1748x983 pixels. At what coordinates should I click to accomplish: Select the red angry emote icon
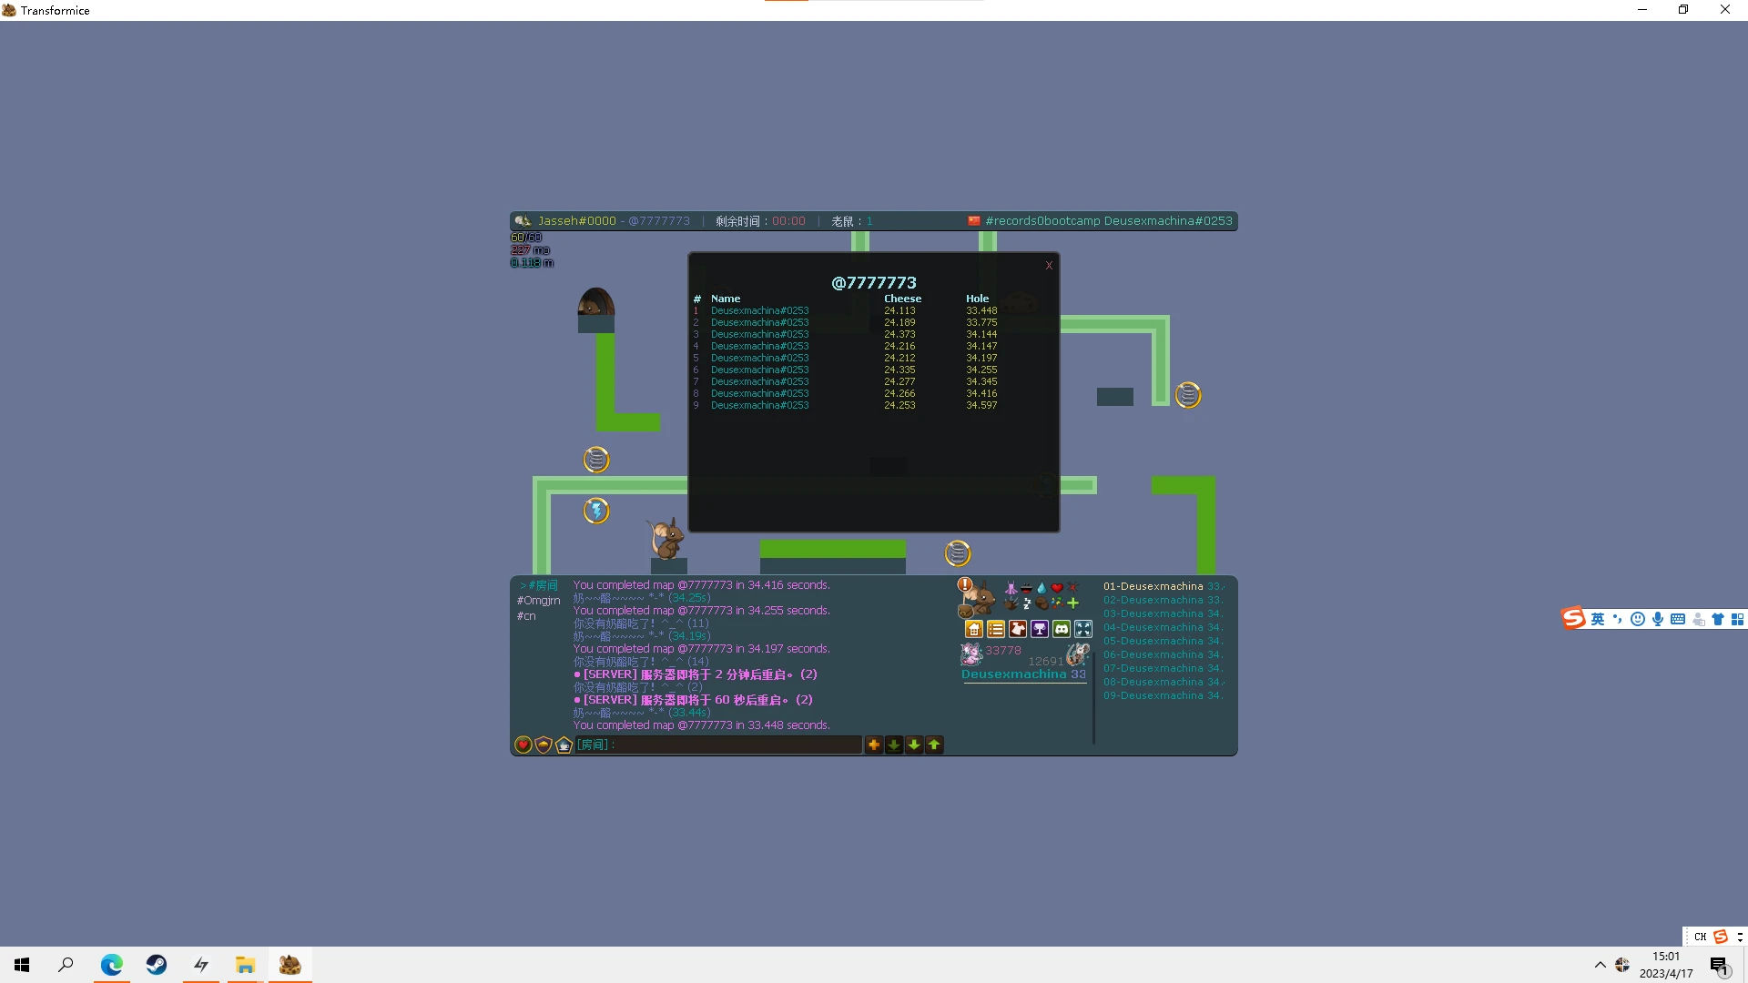(x=1072, y=588)
